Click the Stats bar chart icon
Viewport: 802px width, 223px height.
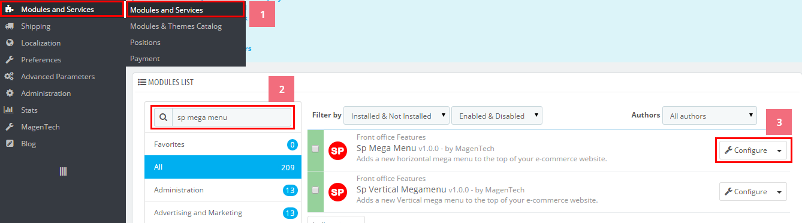[x=9, y=110]
